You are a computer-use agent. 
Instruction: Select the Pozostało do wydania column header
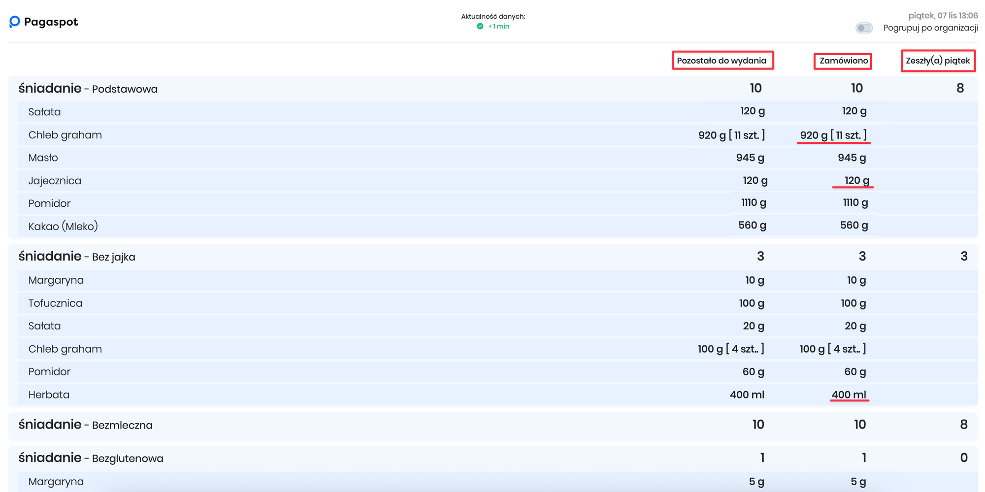[x=722, y=61]
